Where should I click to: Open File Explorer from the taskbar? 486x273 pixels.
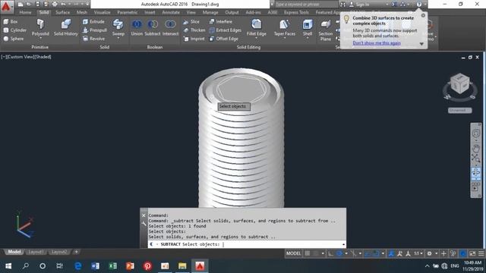coord(182,266)
